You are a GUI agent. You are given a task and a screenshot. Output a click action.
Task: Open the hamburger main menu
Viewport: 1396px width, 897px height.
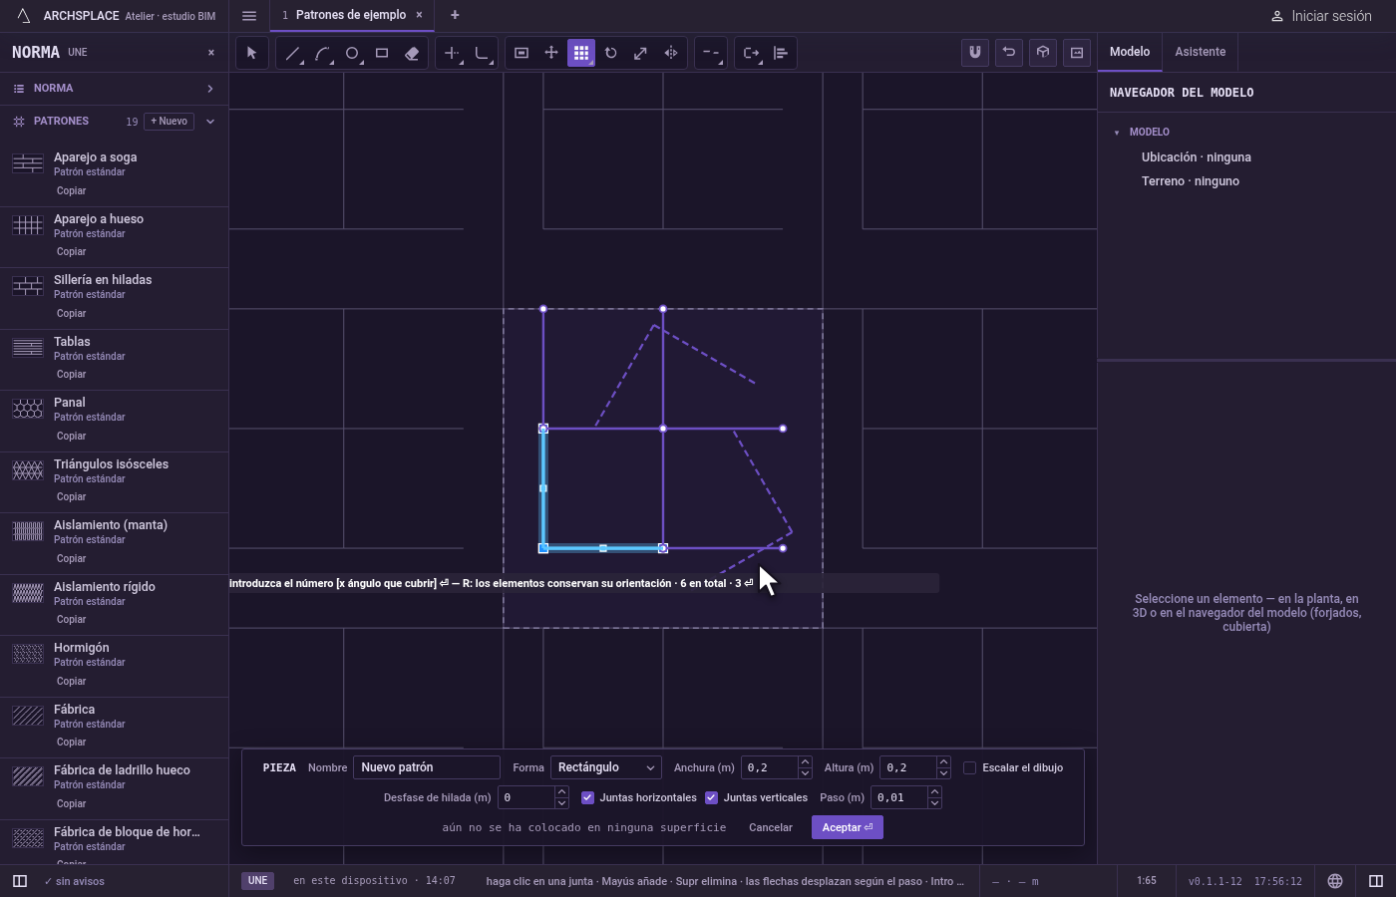(x=249, y=16)
